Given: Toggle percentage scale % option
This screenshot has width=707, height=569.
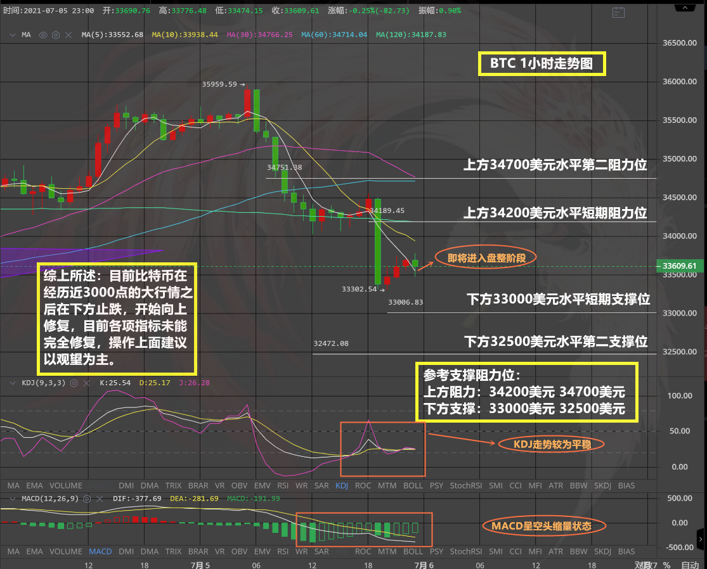Looking at the screenshot, I should [667, 565].
